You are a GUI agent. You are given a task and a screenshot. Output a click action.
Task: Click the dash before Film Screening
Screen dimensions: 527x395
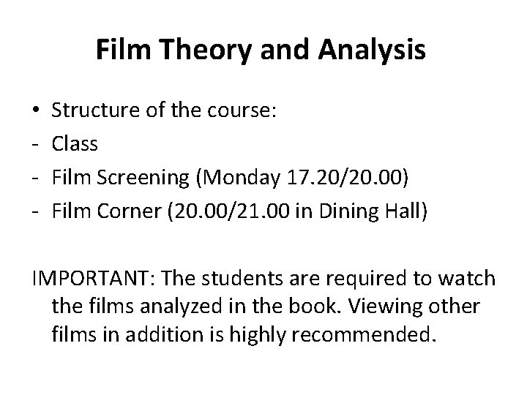[x=35, y=178]
